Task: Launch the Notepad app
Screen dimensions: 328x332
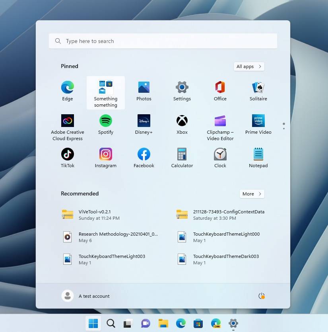Action: [258, 157]
